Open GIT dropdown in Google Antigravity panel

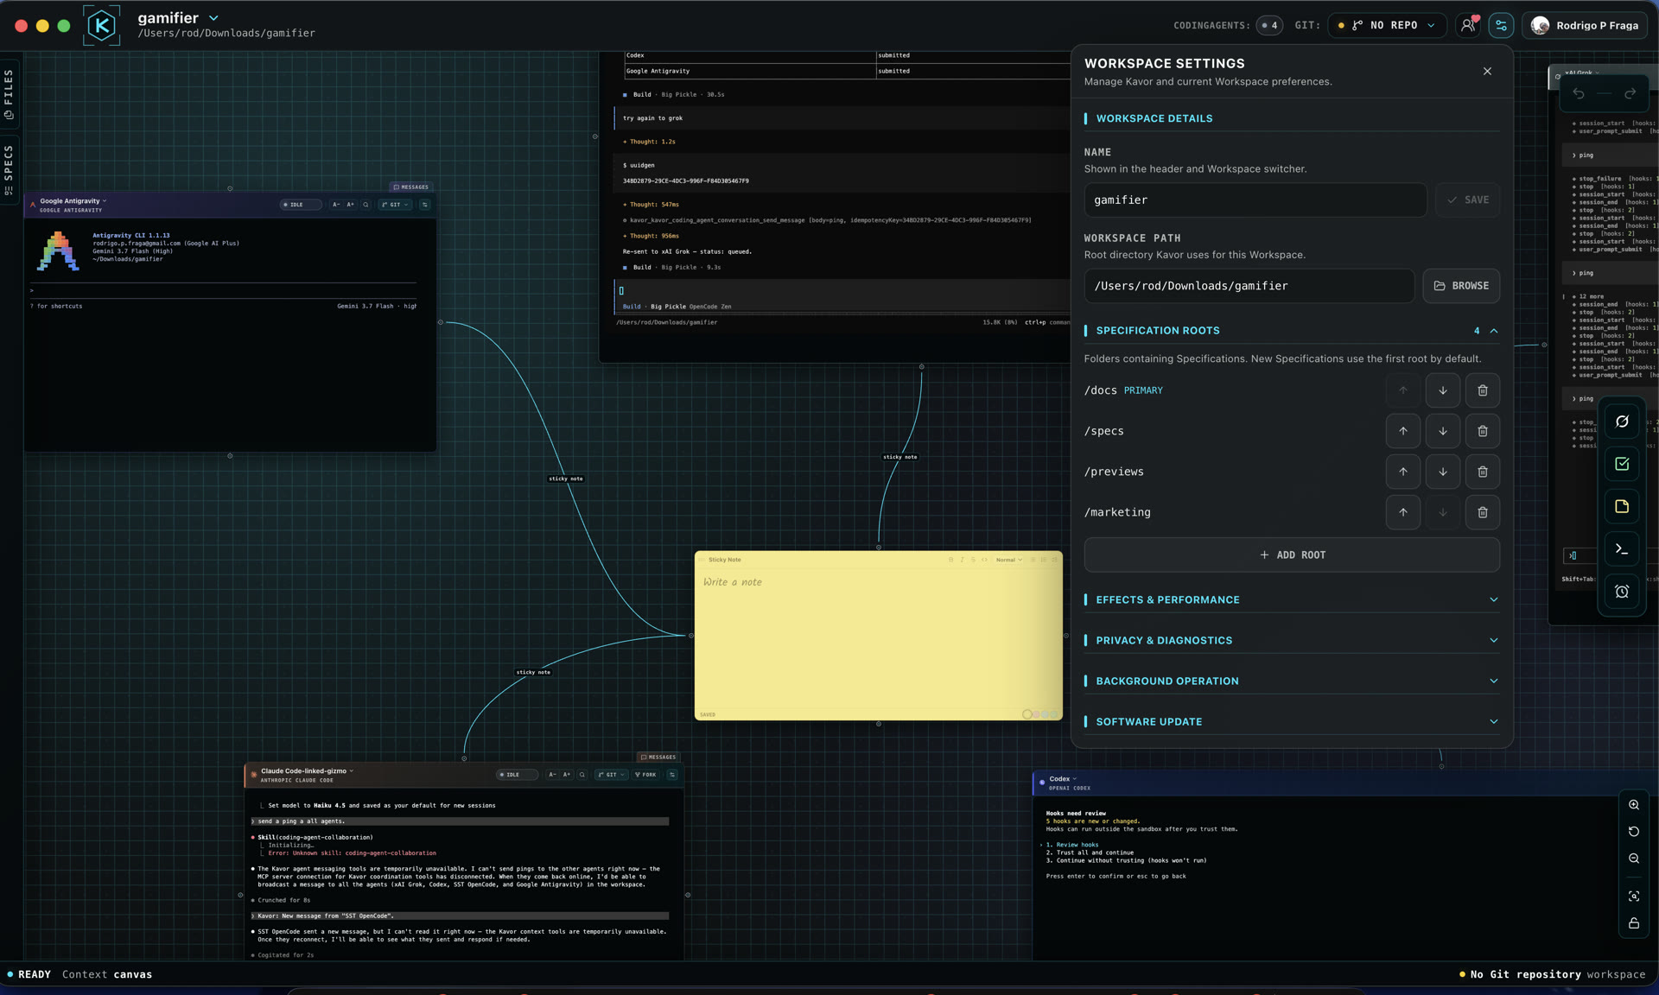click(x=396, y=205)
